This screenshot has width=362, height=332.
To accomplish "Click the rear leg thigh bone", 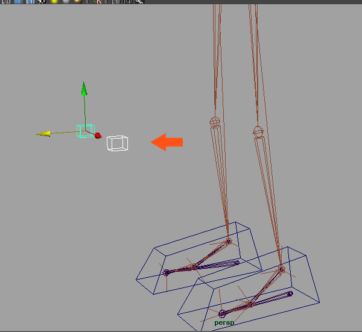I will tap(217, 60).
